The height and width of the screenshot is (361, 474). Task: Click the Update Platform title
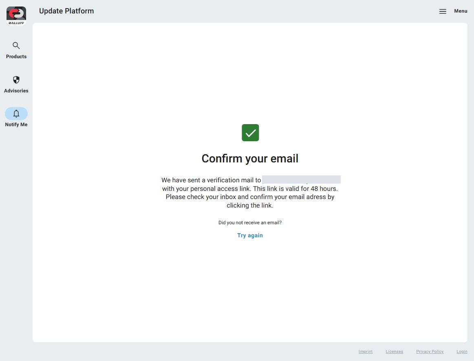coord(66,11)
